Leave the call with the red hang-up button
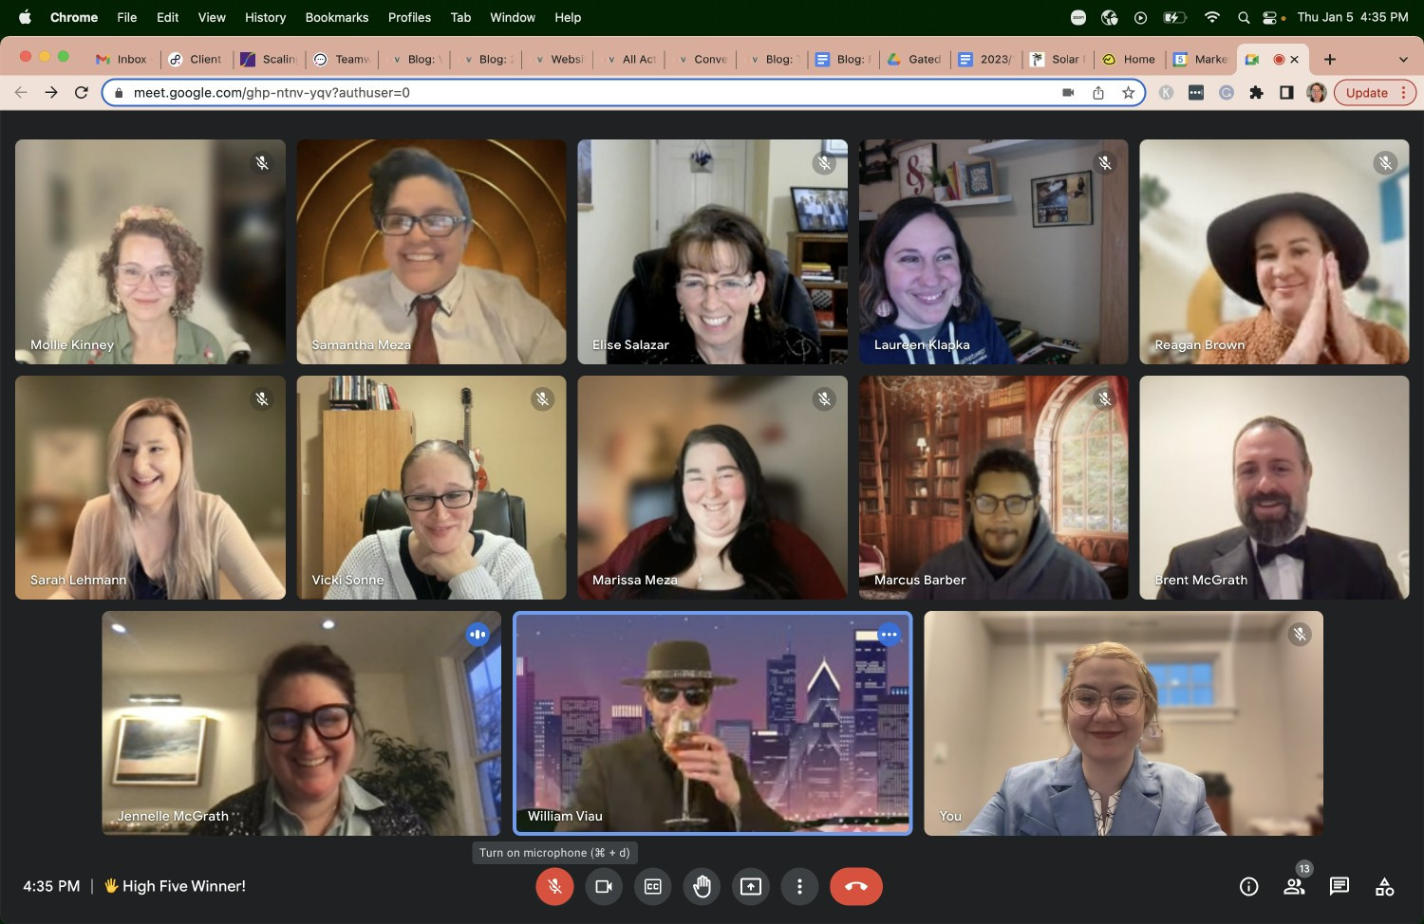Image resolution: width=1424 pixels, height=924 pixels. [x=856, y=886]
